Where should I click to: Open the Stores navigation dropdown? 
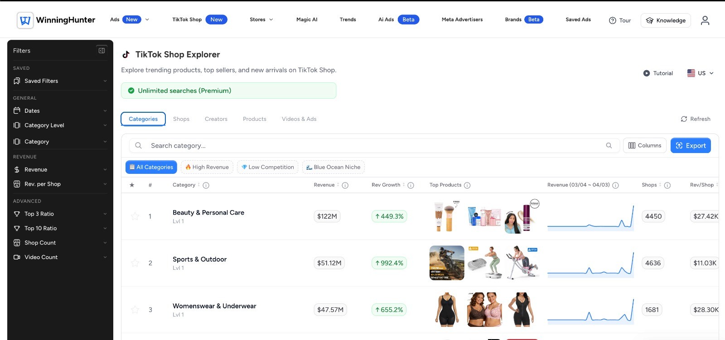[x=261, y=19]
